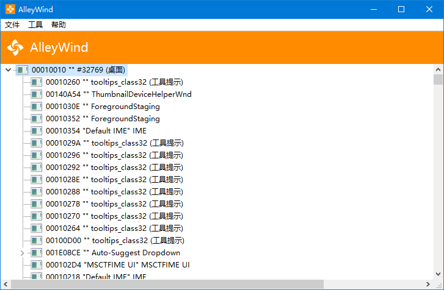Click the vertical scrollbar down arrow

pos(438,274)
